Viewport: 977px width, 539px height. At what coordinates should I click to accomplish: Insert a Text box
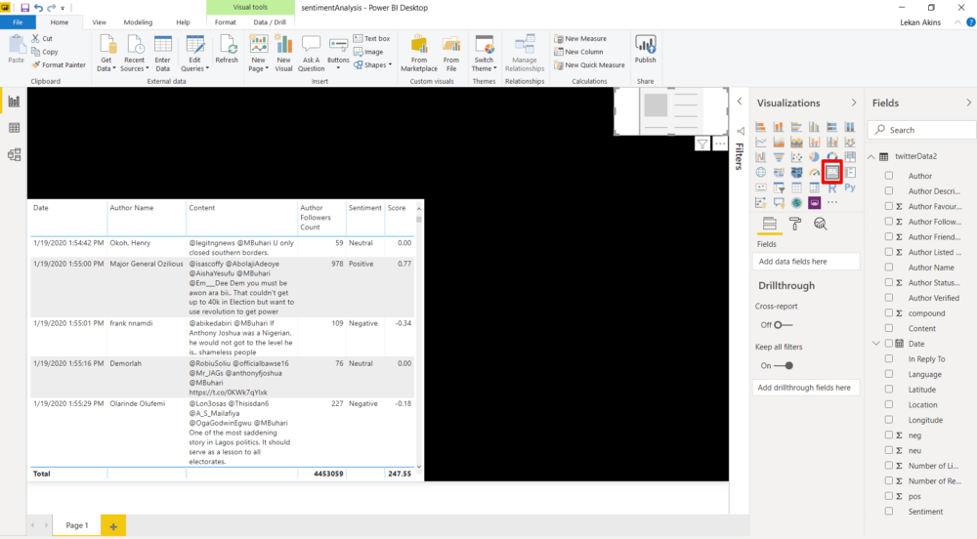(371, 39)
